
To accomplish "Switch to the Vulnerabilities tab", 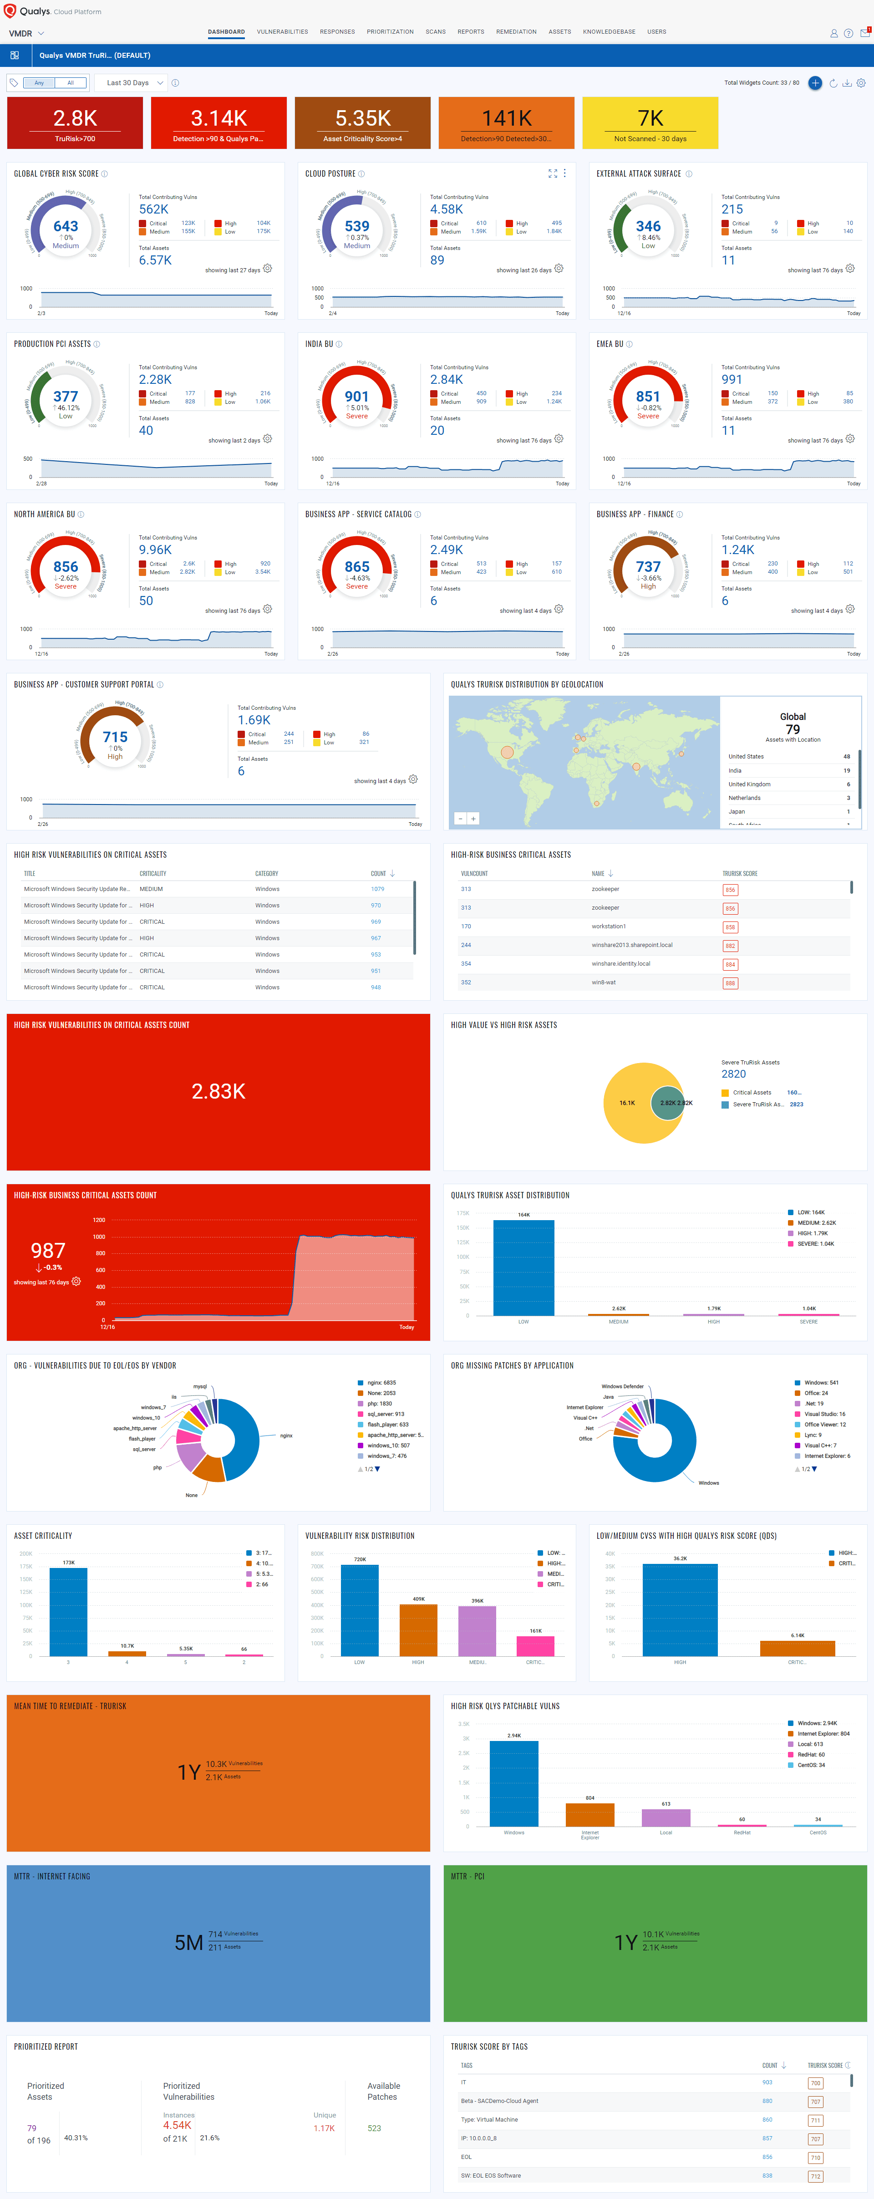I will pyautogui.click(x=283, y=31).
